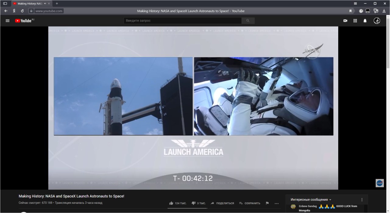Open the live chat options menu
390x213 pixels.
coord(362,200)
